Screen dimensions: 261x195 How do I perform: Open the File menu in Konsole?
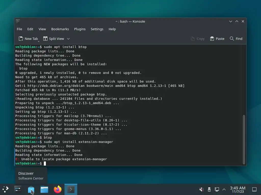point(19,29)
